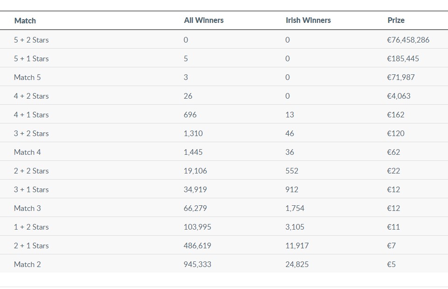This screenshot has width=448, height=289.
Task: Click the Prize column header
Action: pyautogui.click(x=396, y=20)
